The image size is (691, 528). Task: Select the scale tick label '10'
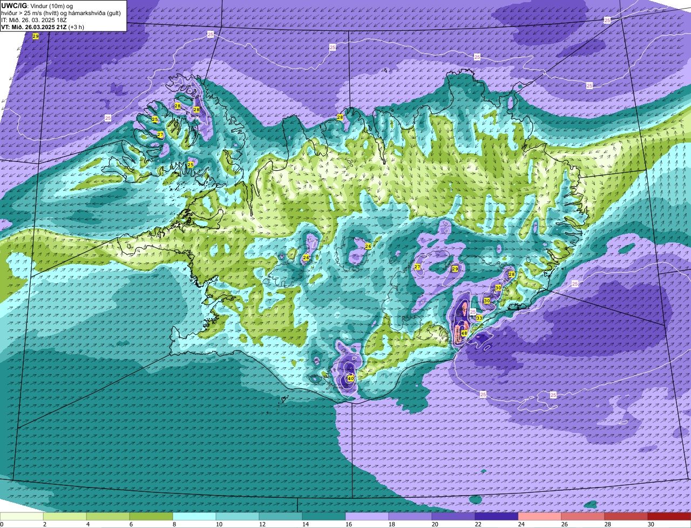219,524
